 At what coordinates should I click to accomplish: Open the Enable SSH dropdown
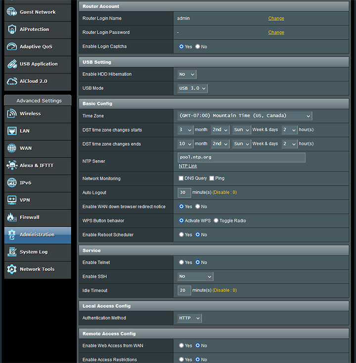pyautogui.click(x=195, y=277)
